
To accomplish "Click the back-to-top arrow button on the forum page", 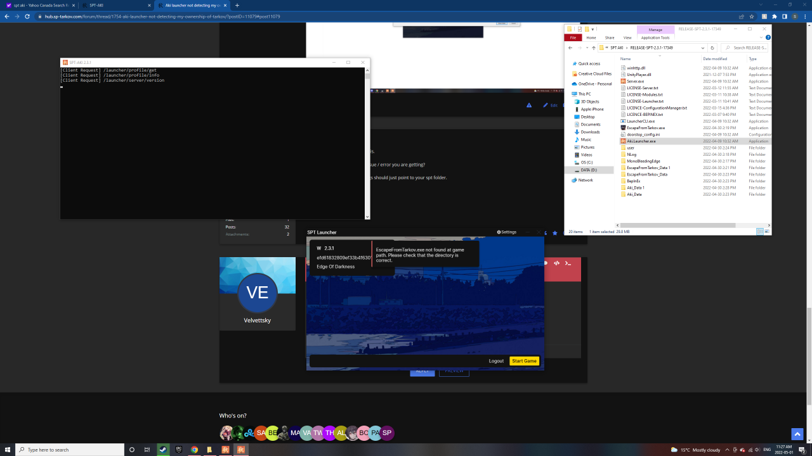I will [797, 434].
